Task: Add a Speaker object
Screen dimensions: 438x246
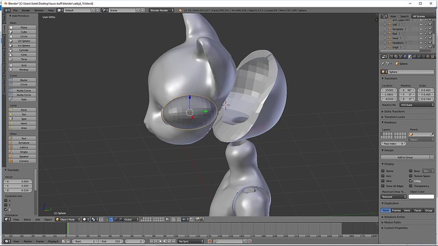Action: point(22,156)
